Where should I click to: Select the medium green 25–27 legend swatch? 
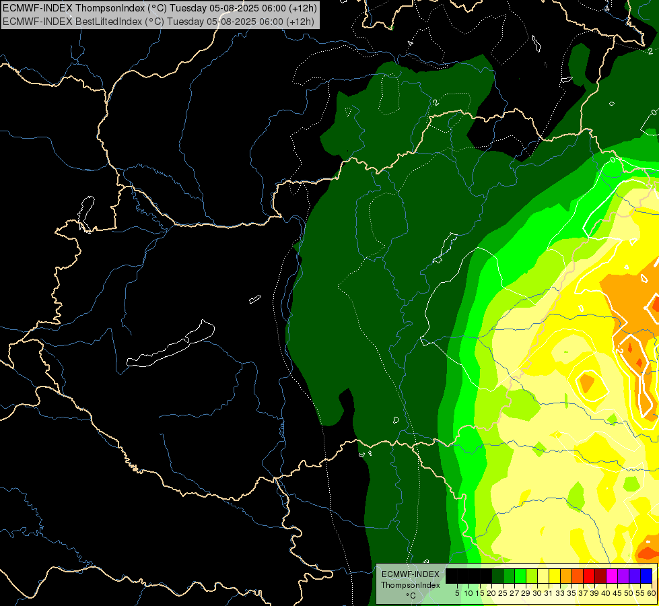click(x=508, y=576)
